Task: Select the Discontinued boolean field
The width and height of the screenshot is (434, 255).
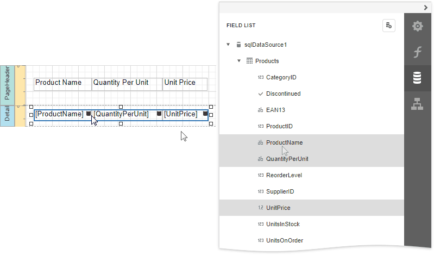Action: (x=283, y=94)
